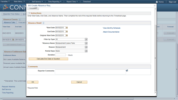This screenshot has width=178, height=100.
Task: Open End Date calendar picker in dialog
Action: (67, 31)
